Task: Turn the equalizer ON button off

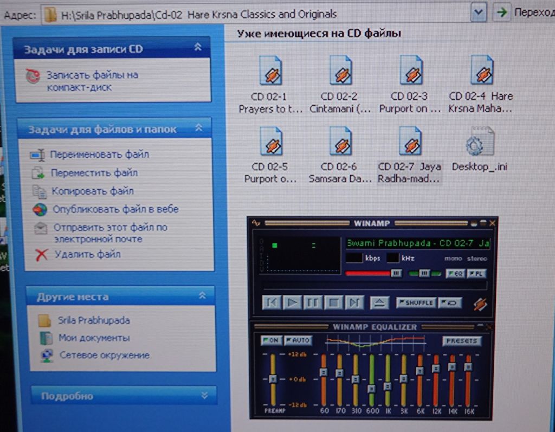Action: click(x=271, y=340)
